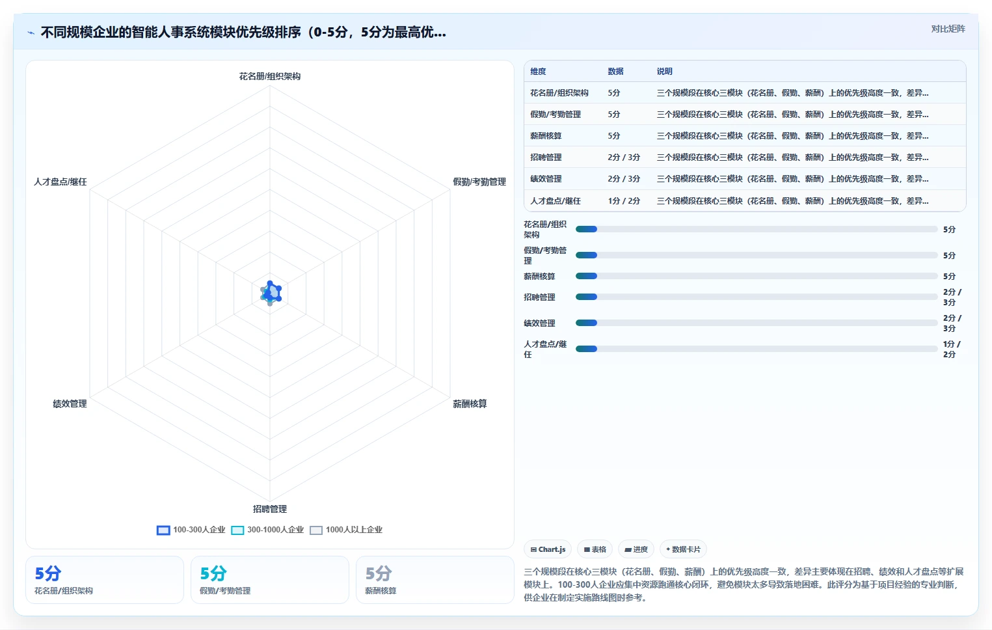The width and height of the screenshot is (992, 630).
Task: Click the 对比矩阵 label
Action: pos(948,29)
